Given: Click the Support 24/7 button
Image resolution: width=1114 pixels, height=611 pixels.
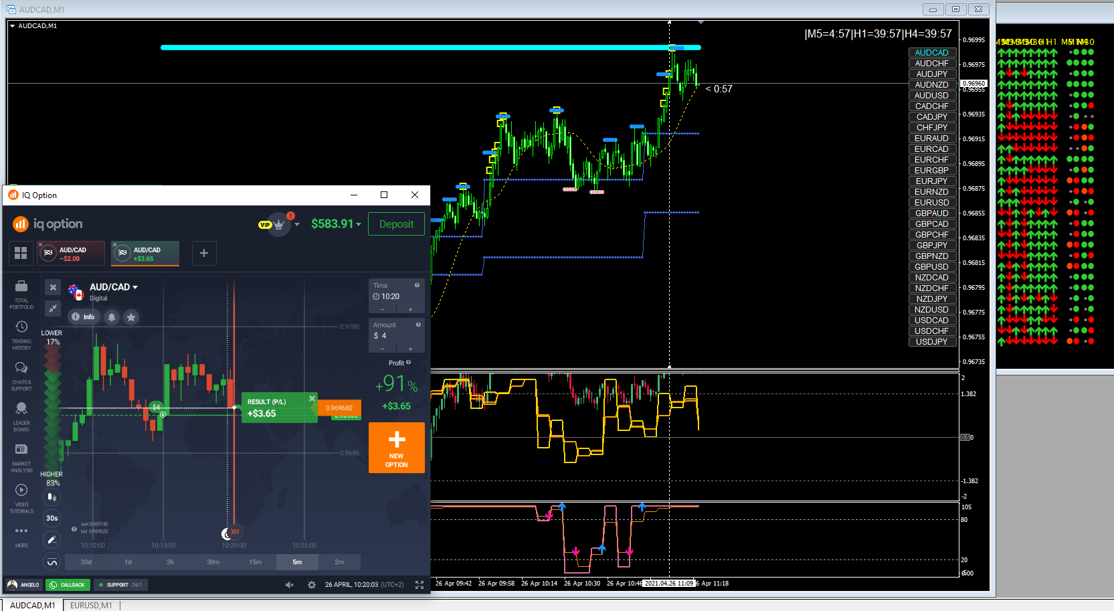Looking at the screenshot, I should click(x=120, y=585).
